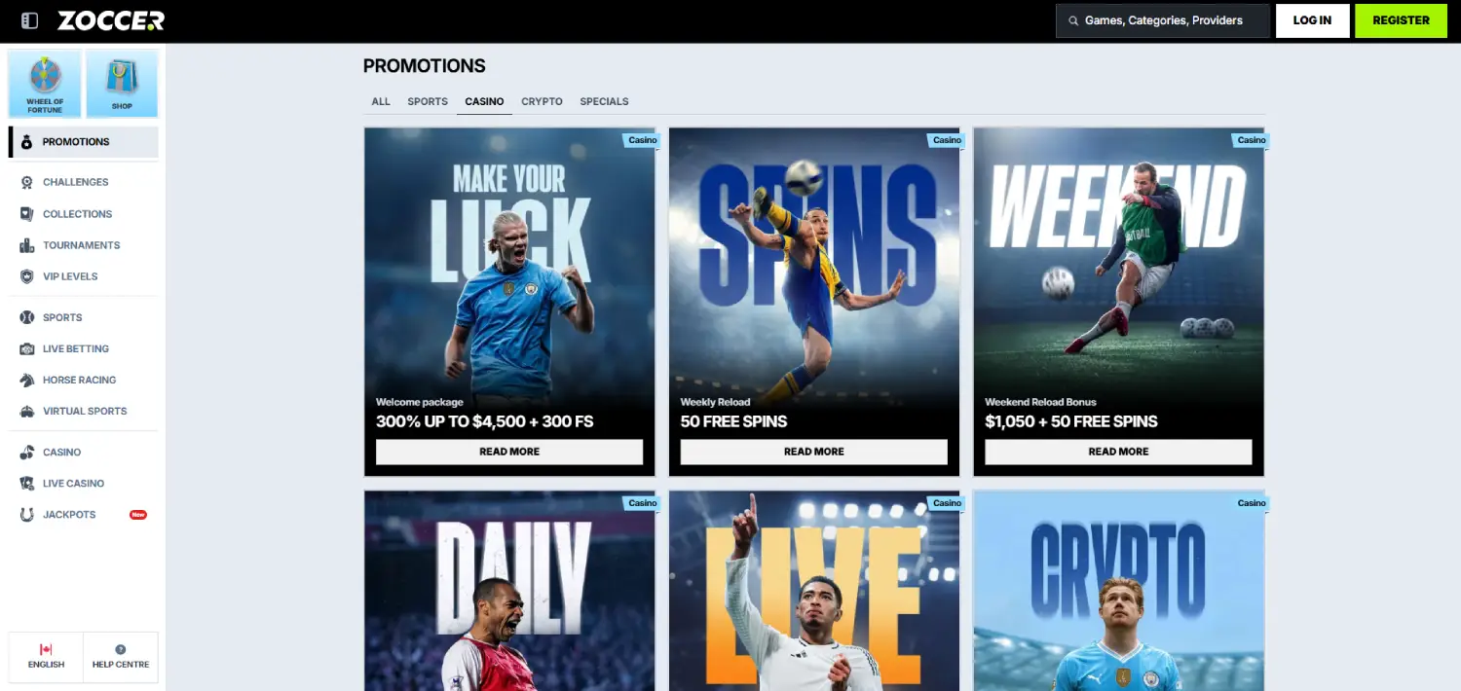Click the Virtual Sports controller icon

click(26, 411)
